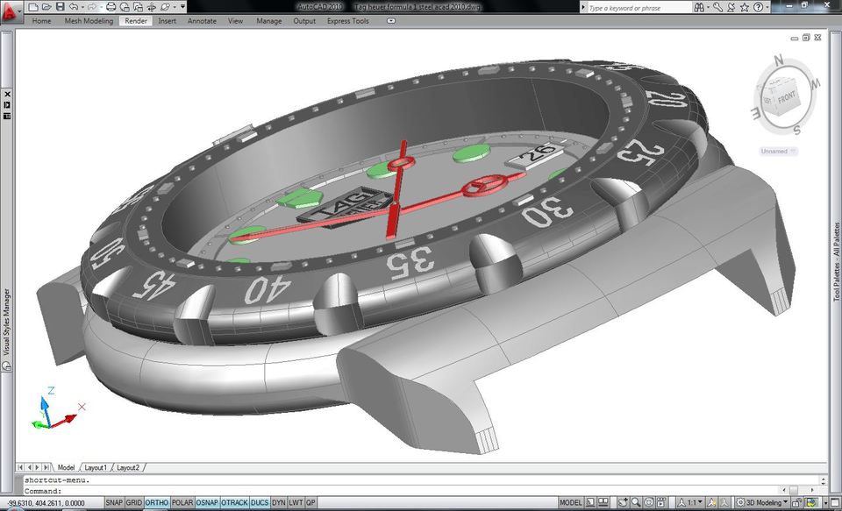The image size is (842, 511).
Task: Enable GRID display
Action: (133, 501)
